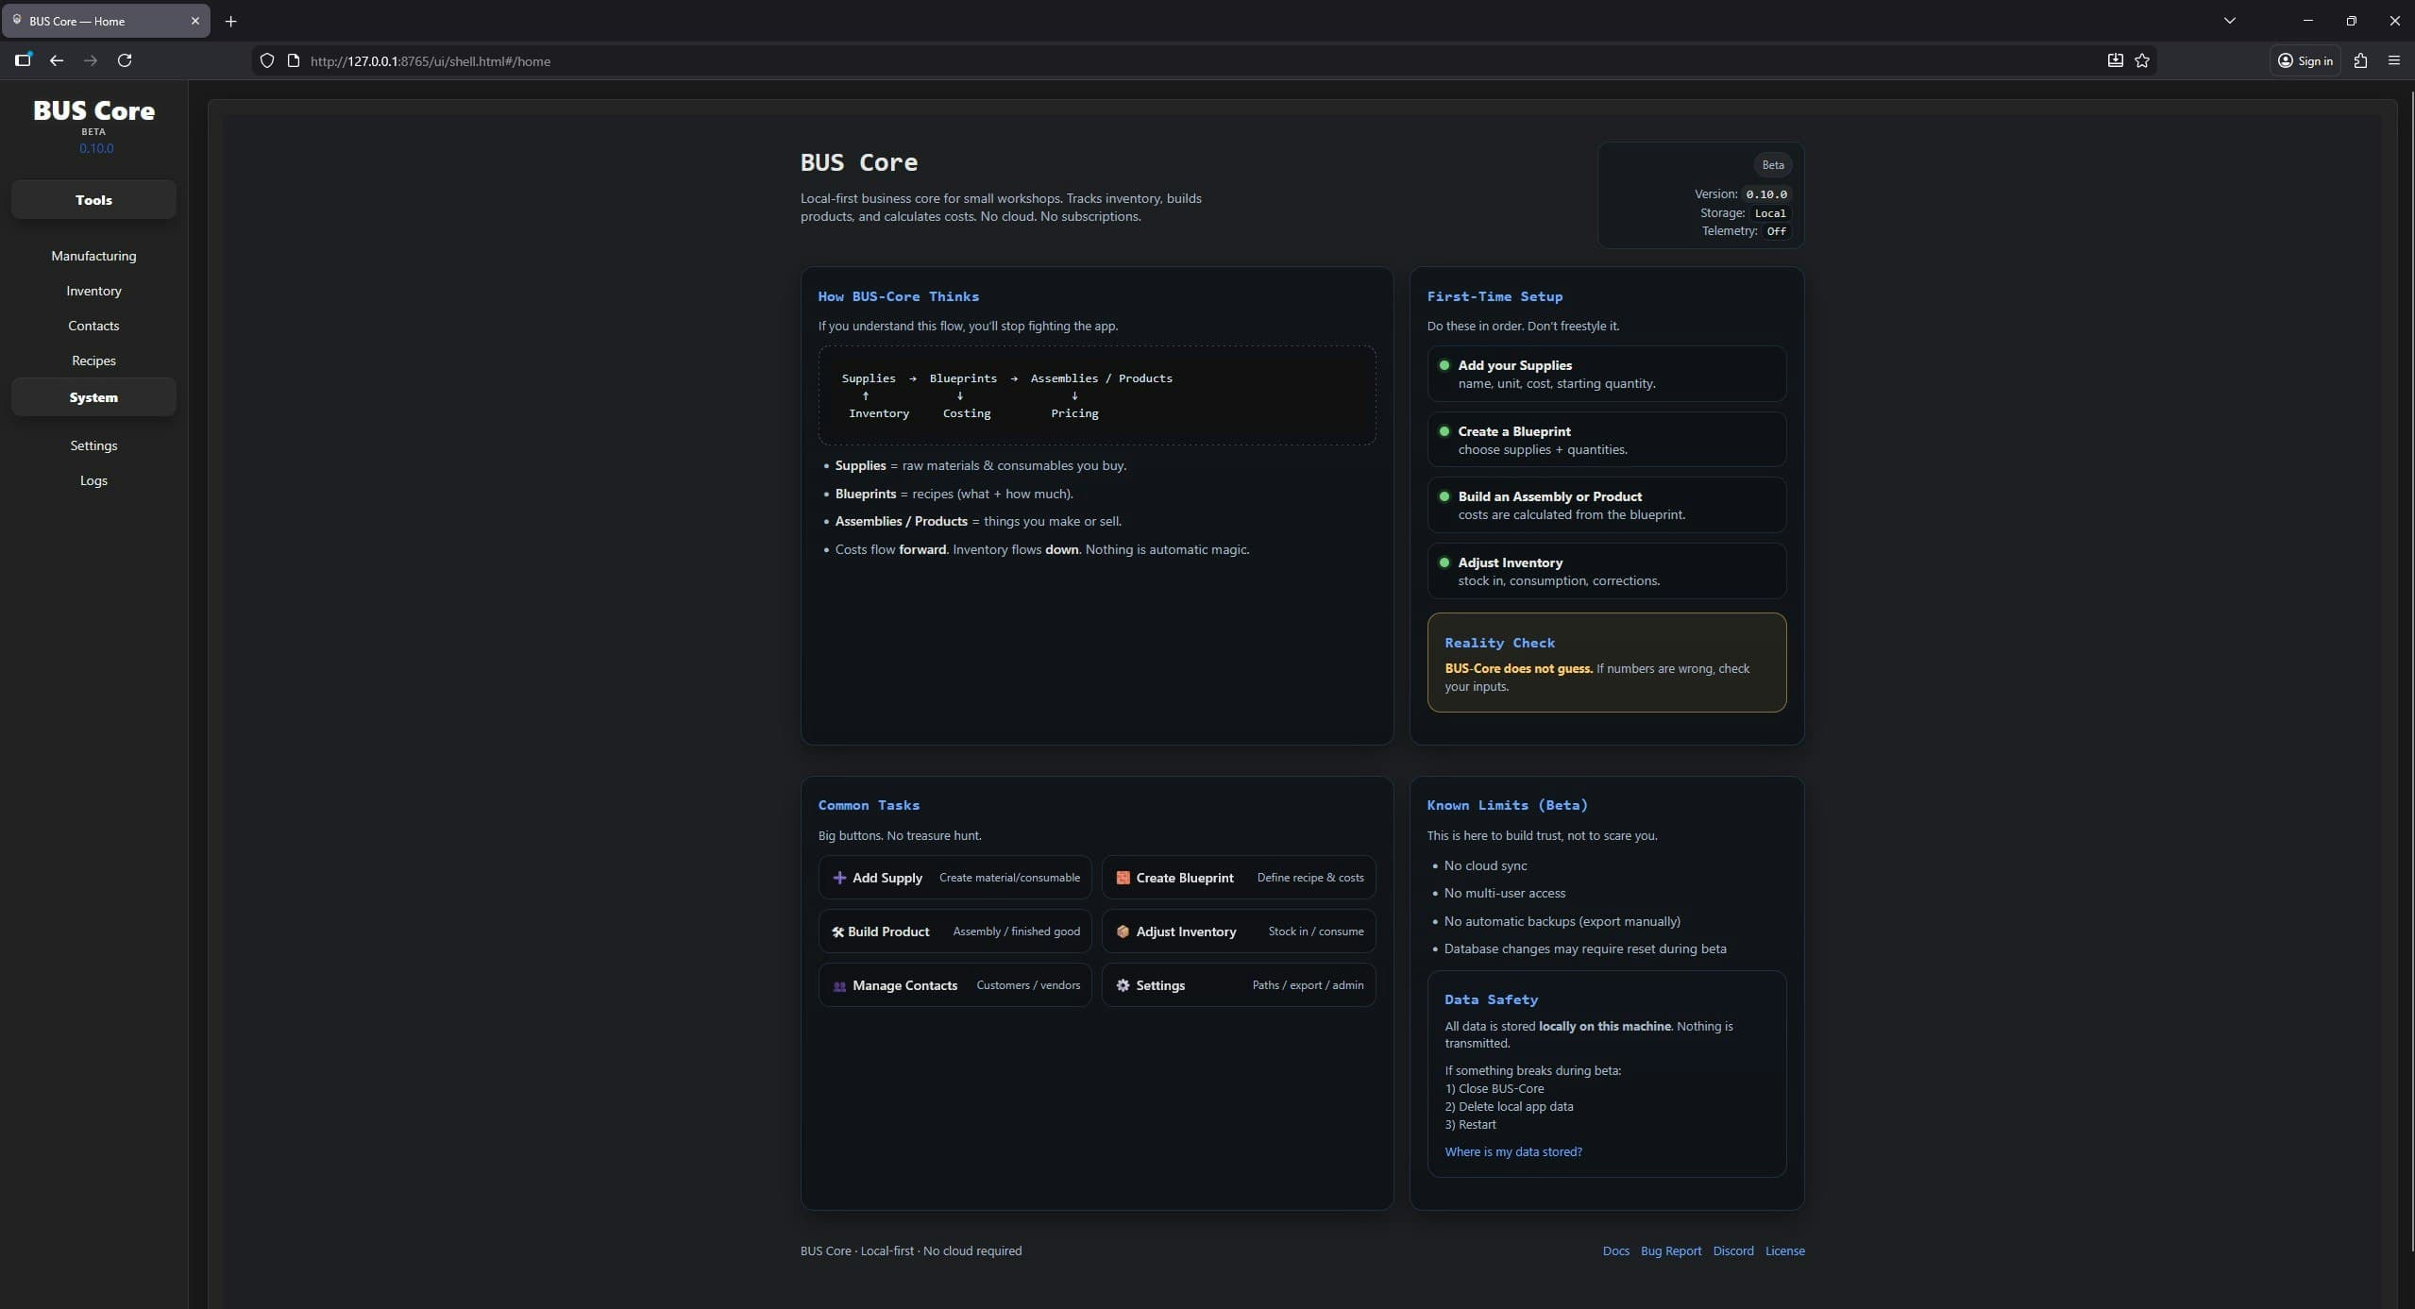This screenshot has height=1309, width=2415.
Task: Select the Build Product crossed-tools icon
Action: point(837,931)
